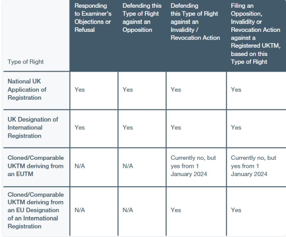Click the 'UK Designation of International Registration' row label
This screenshot has height=237, width=286.
tap(33, 127)
